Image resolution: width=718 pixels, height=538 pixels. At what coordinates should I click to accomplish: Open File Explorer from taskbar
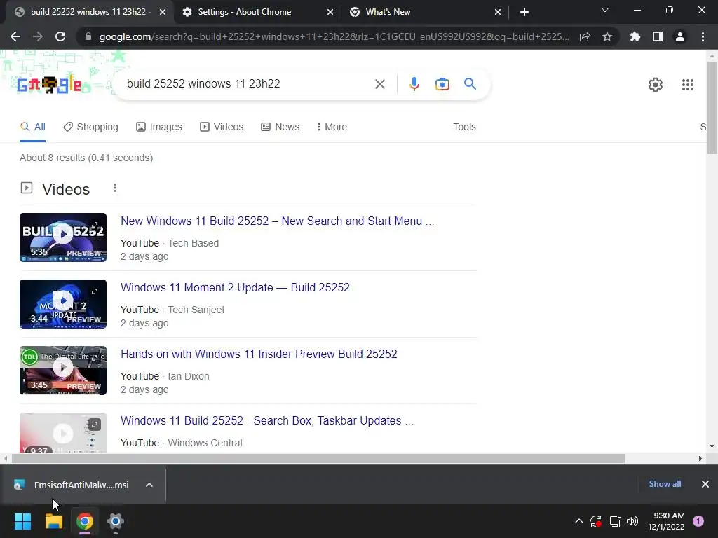(x=53, y=521)
